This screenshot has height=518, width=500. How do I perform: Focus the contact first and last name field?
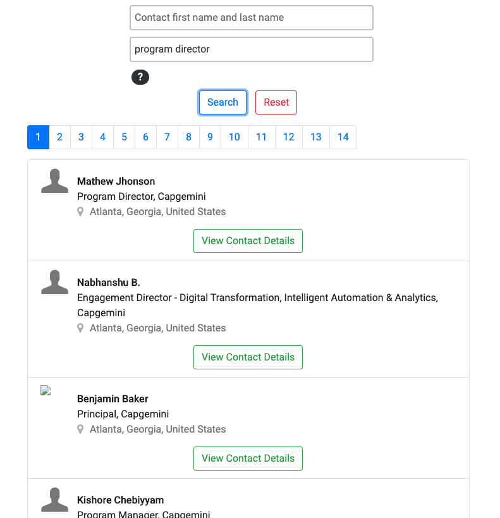pyautogui.click(x=252, y=18)
